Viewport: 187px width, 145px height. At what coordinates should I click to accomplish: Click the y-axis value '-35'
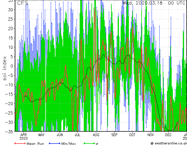(9, 131)
